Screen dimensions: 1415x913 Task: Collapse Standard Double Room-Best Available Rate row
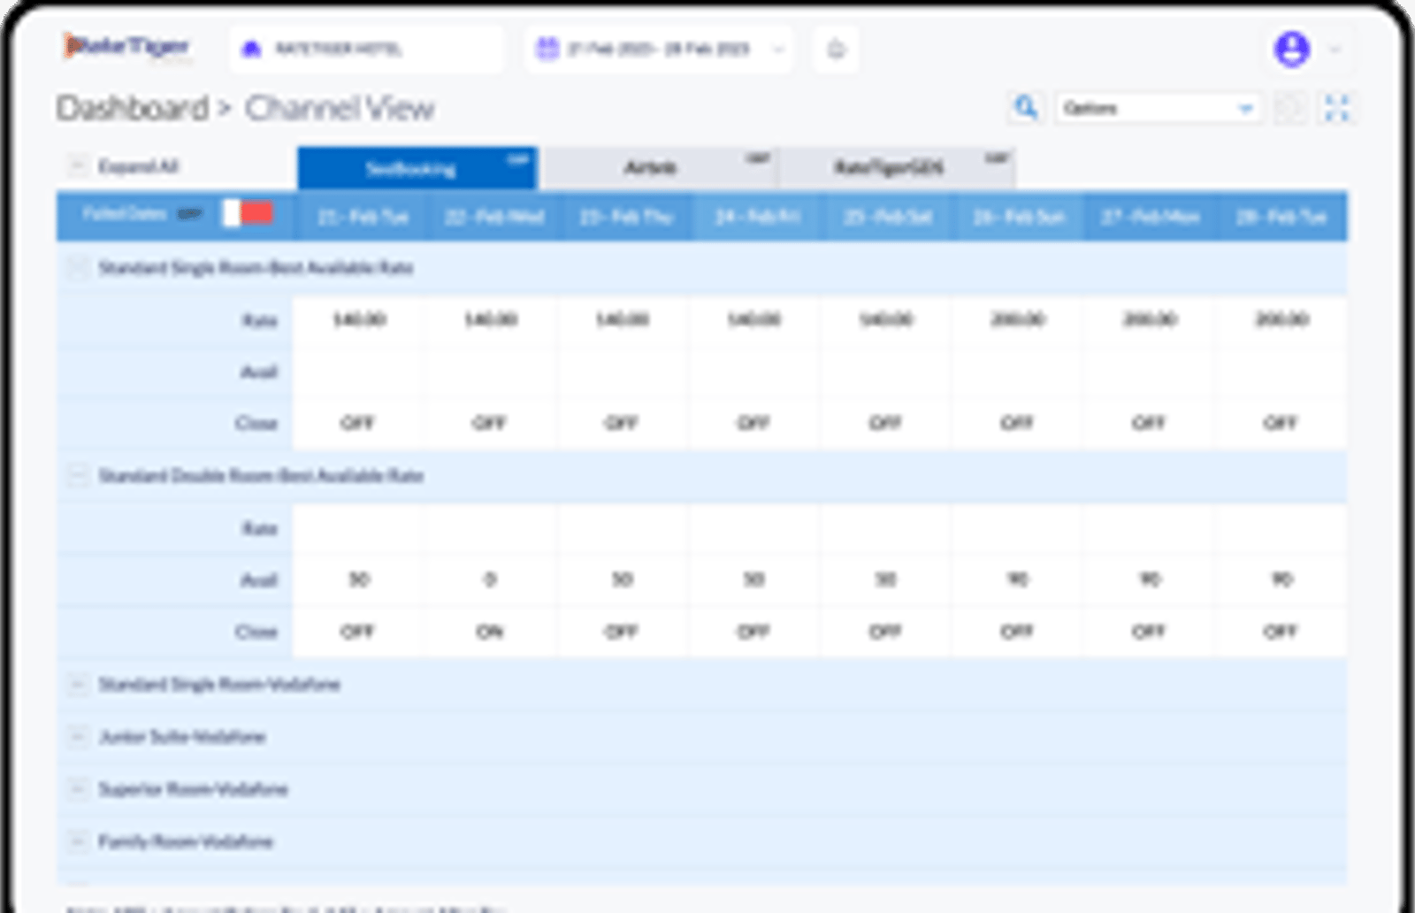coord(78,476)
